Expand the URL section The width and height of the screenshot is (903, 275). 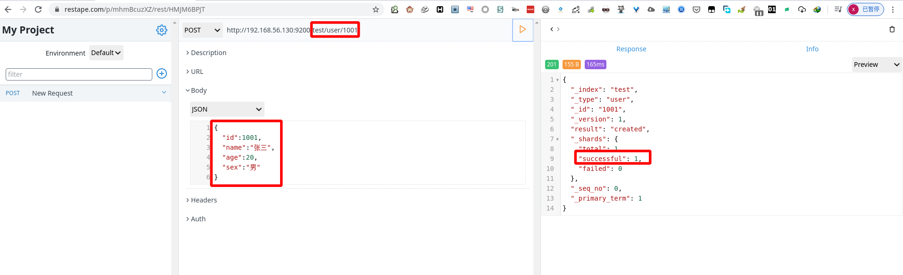coord(195,72)
